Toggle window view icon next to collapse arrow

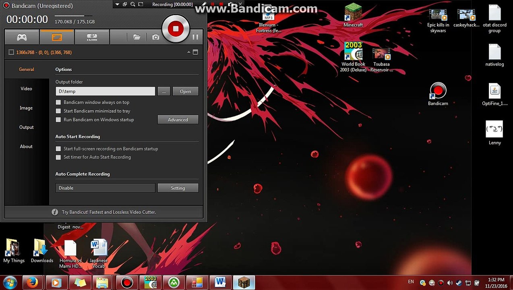point(195,52)
